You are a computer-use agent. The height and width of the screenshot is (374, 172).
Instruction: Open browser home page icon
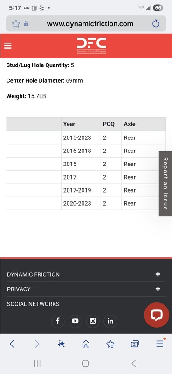[x=86, y=344]
